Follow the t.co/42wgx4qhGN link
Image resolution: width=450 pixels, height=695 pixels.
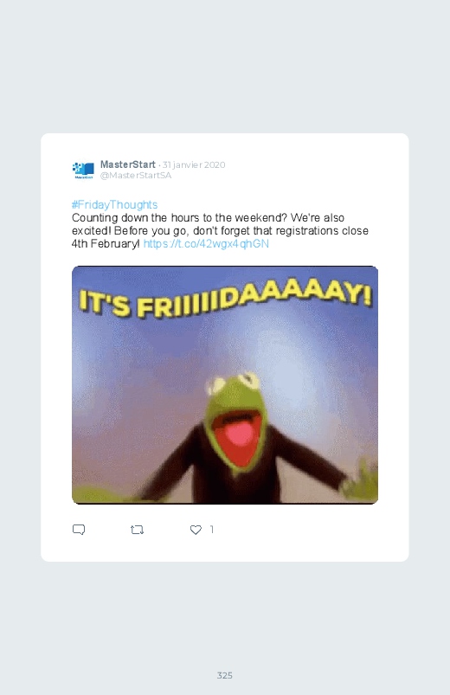pyautogui.click(x=206, y=244)
